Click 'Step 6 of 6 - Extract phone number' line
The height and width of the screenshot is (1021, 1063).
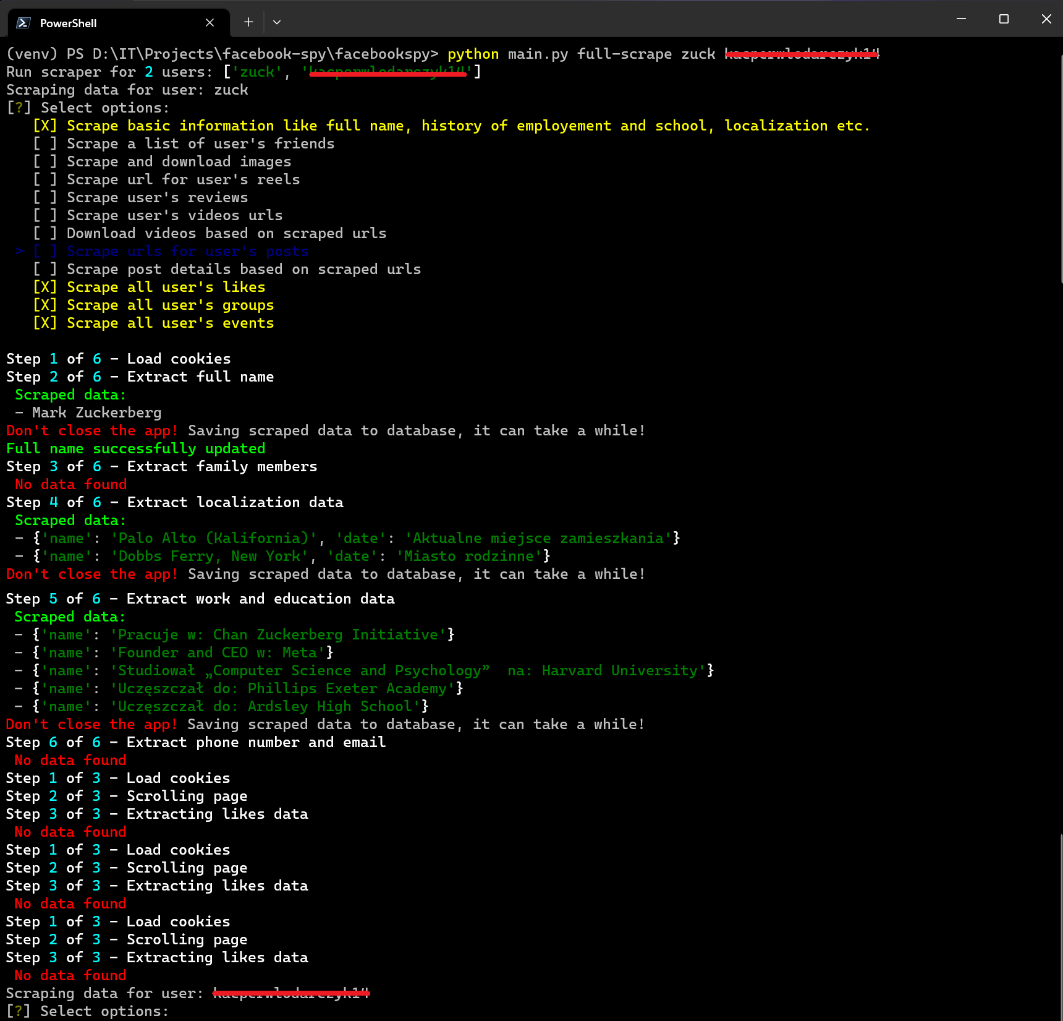click(x=196, y=742)
